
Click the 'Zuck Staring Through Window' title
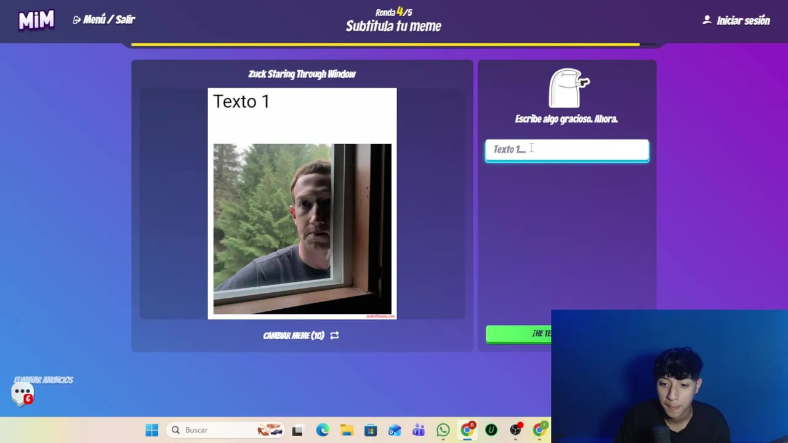(x=302, y=74)
